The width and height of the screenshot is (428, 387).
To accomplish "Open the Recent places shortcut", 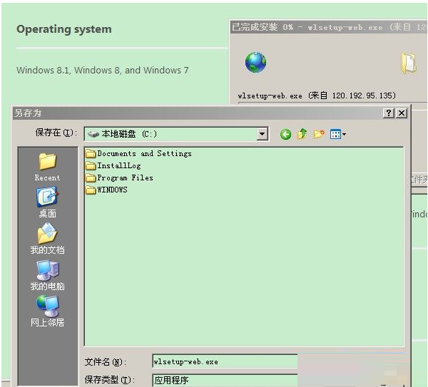I will pyautogui.click(x=47, y=167).
